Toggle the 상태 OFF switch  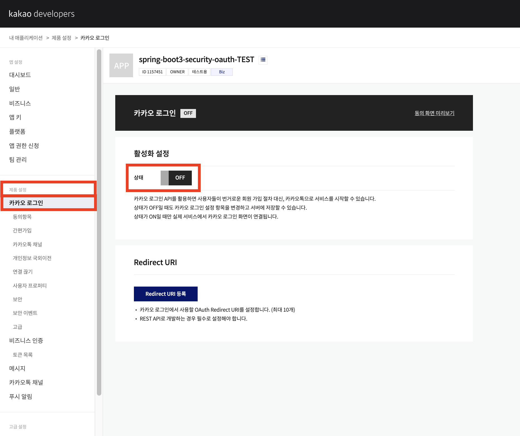pyautogui.click(x=176, y=178)
